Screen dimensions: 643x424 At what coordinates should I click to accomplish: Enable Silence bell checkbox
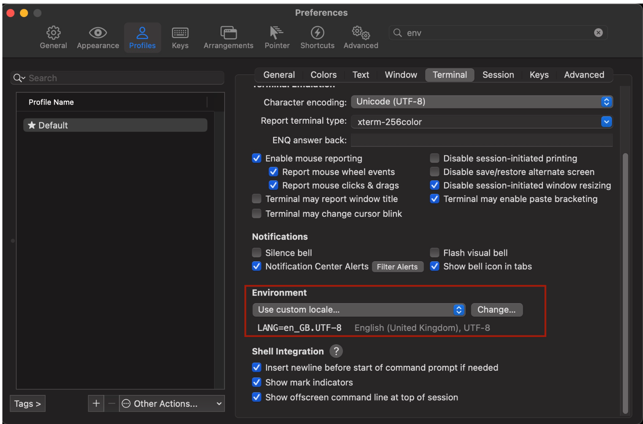click(x=257, y=253)
